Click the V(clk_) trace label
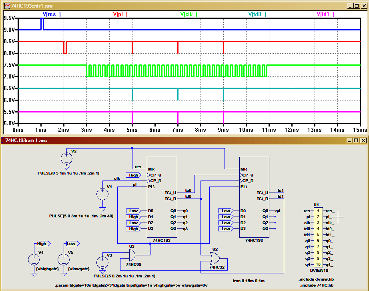This screenshot has width=369, height=291. tap(189, 14)
